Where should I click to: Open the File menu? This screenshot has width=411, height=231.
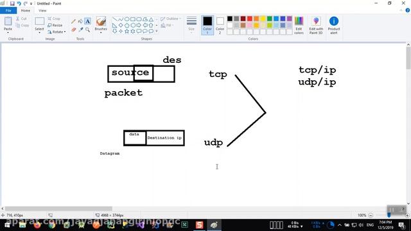[x=8, y=10]
